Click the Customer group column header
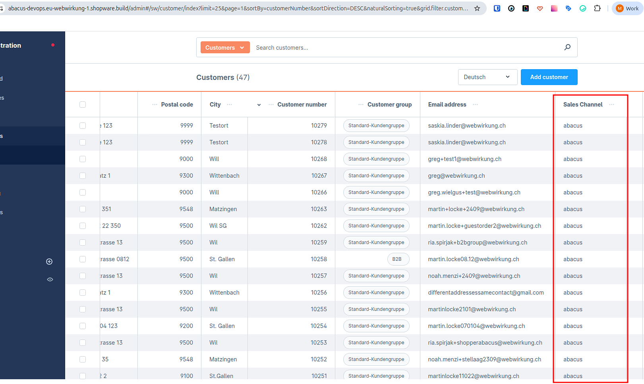Image resolution: width=644 pixels, height=384 pixels. pos(389,105)
